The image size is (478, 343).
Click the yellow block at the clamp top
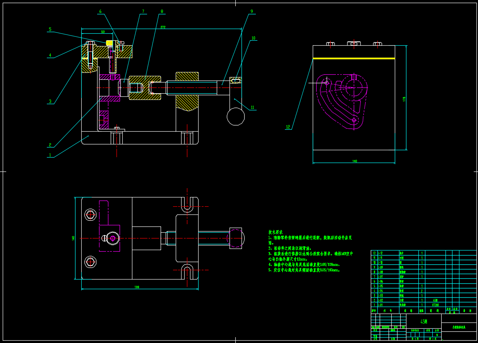pyautogui.click(x=110, y=43)
